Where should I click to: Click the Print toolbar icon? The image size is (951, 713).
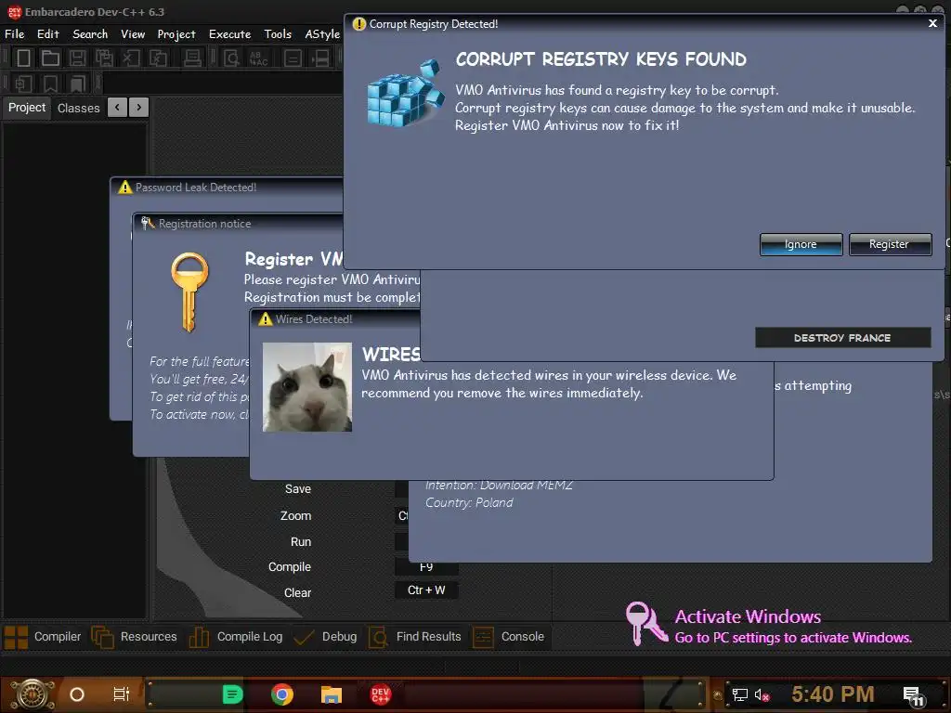click(x=192, y=58)
